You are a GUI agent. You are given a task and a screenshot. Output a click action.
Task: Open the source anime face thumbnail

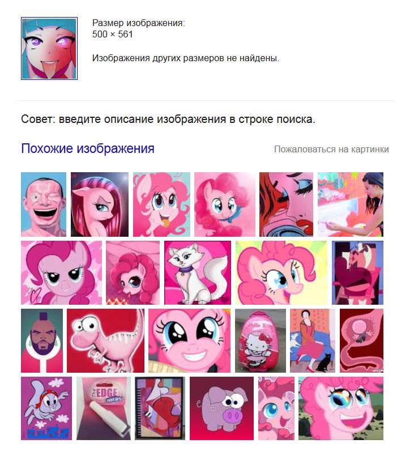49,48
